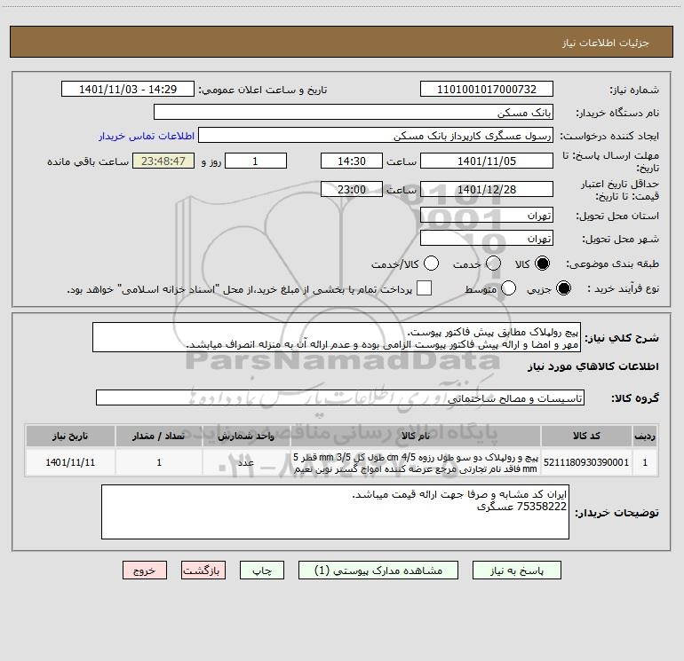This screenshot has width=684, height=661.
Task: Click the توضیحات خریدار text area
Action: coord(334,511)
